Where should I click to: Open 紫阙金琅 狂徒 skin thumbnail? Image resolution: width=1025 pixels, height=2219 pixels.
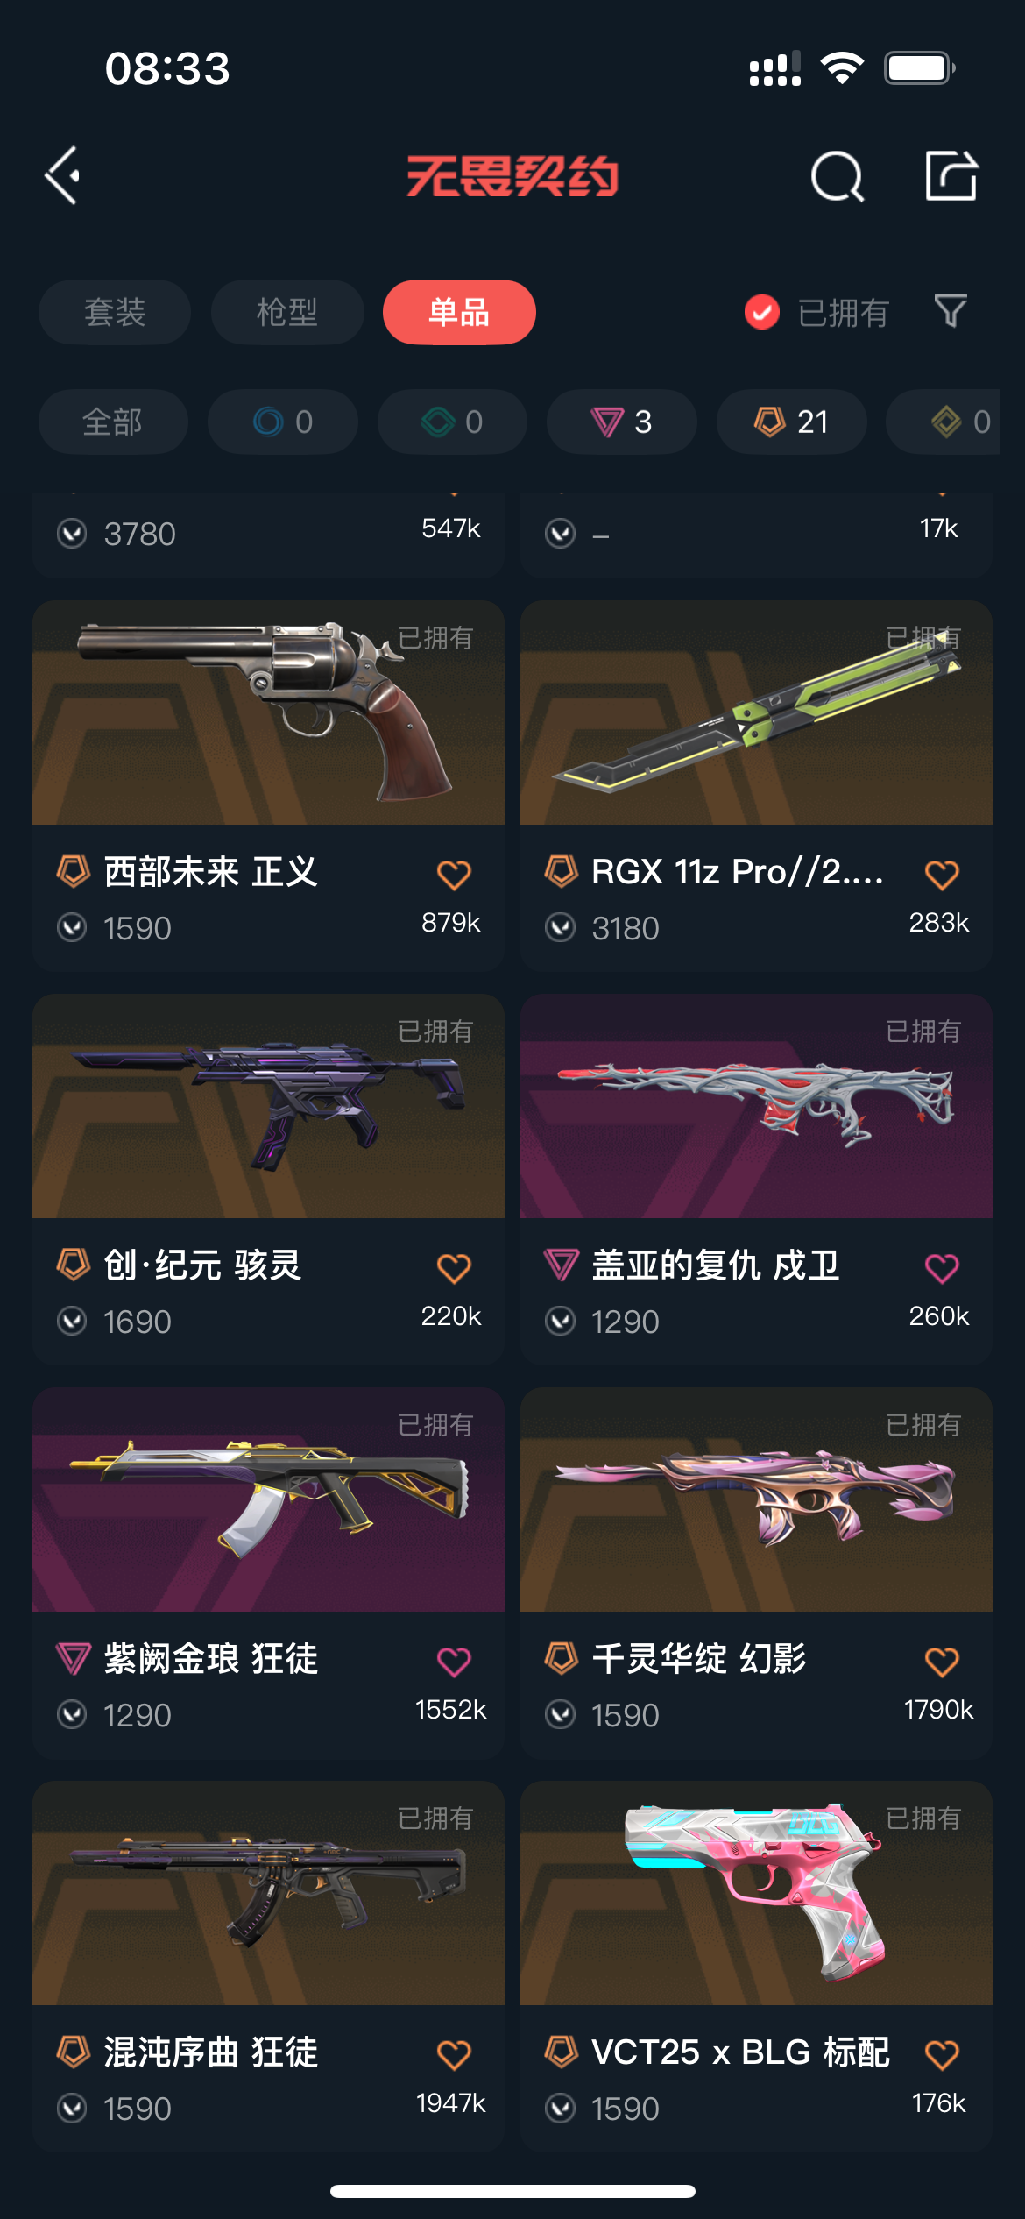coord(268,1499)
